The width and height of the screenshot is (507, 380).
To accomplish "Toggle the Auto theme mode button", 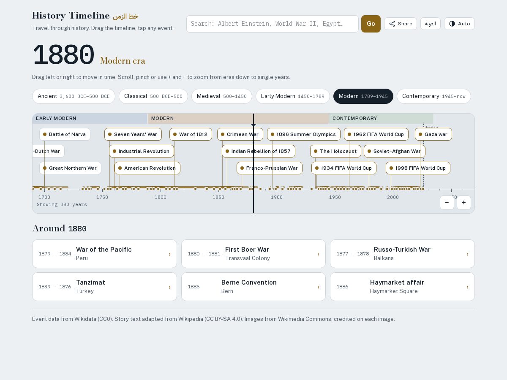I will tap(459, 24).
